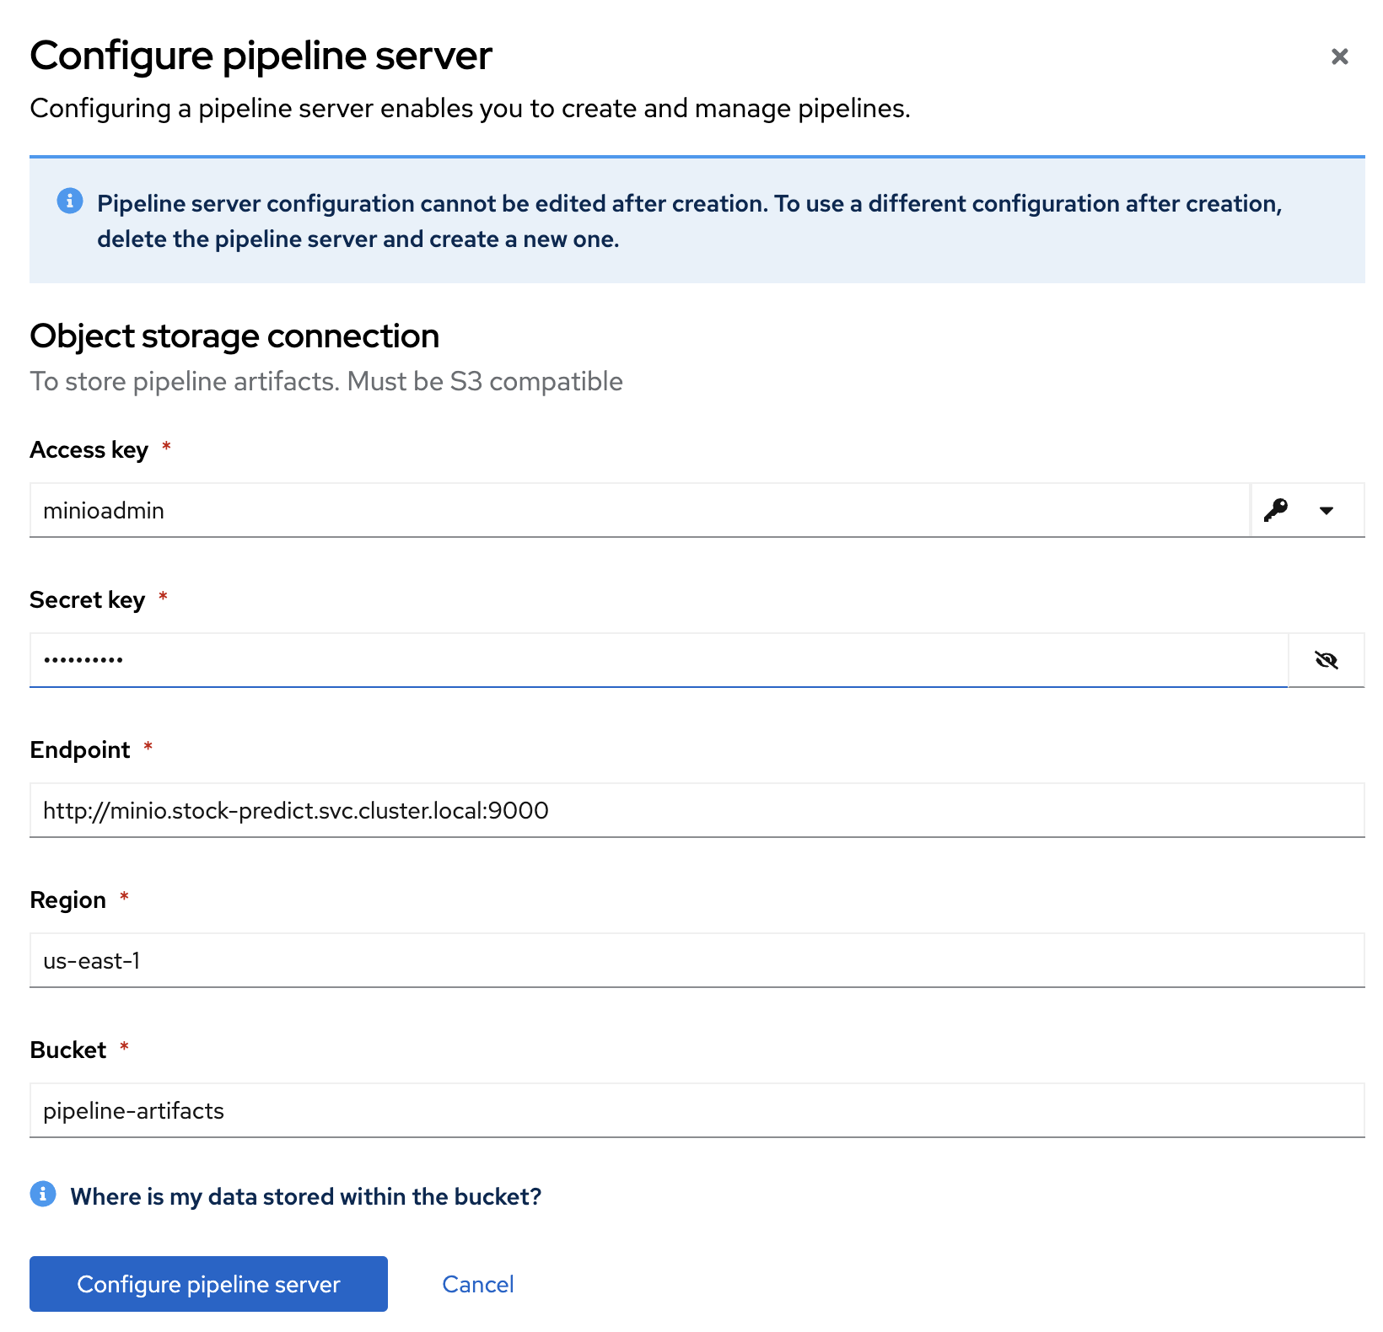1383x1332 pixels.
Task: Click the Object storage connection heading
Action: (x=234, y=336)
